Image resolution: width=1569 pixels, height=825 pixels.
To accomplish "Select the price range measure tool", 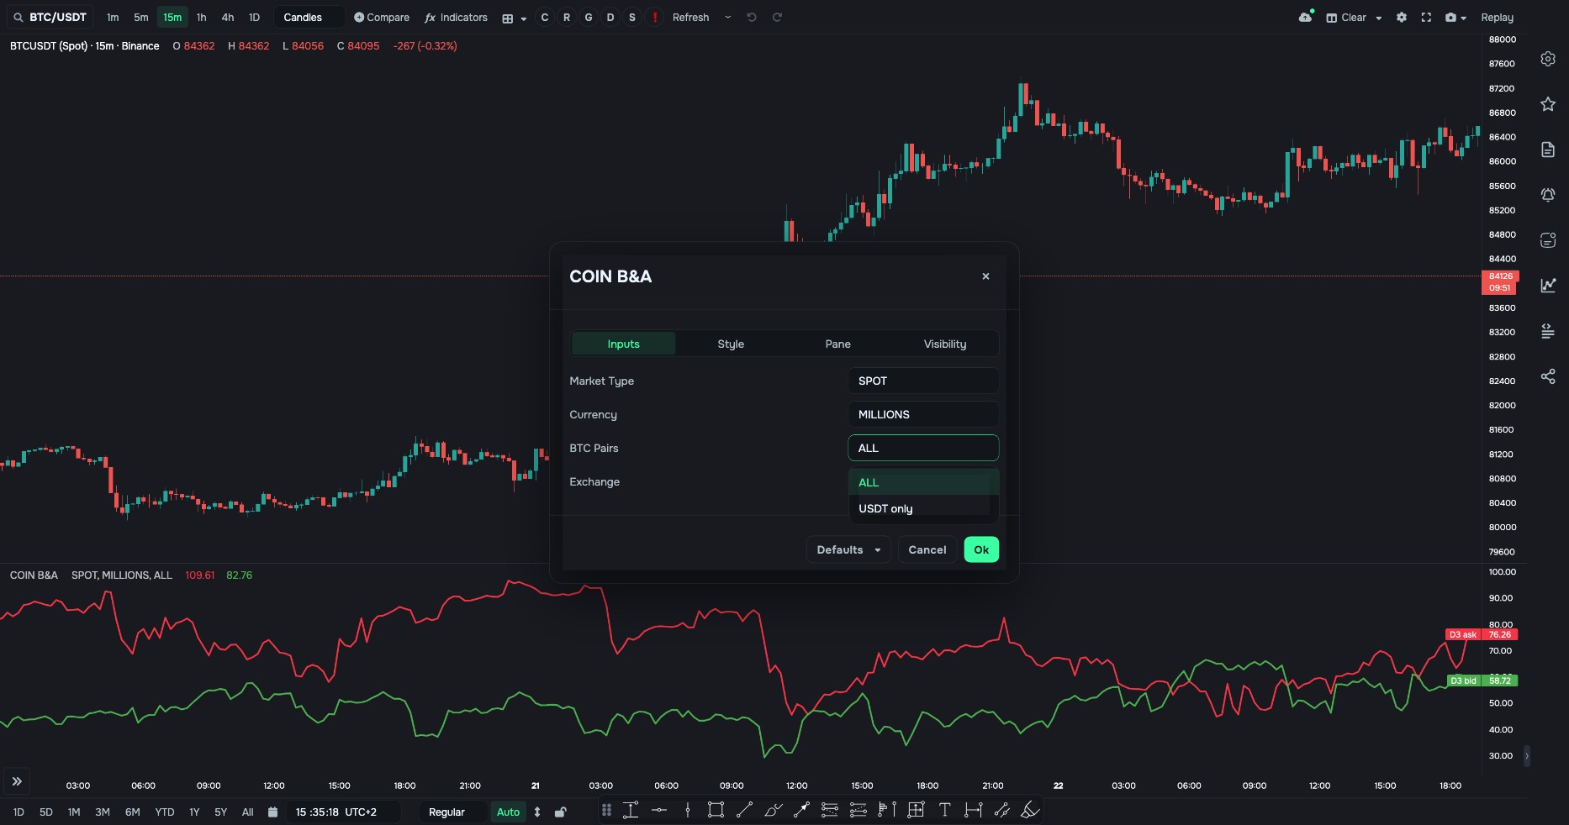I will (x=631, y=810).
